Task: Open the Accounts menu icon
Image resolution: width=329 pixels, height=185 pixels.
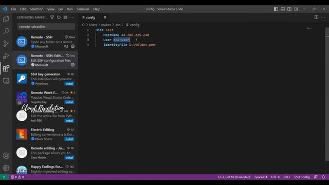Action: [x=6, y=156]
